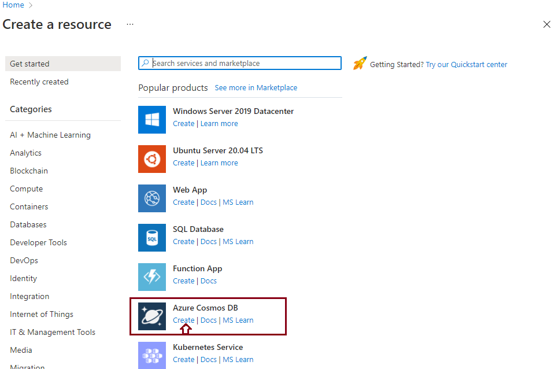This screenshot has width=555, height=369.
Task: Open the Blockchain category
Action: [29, 171]
